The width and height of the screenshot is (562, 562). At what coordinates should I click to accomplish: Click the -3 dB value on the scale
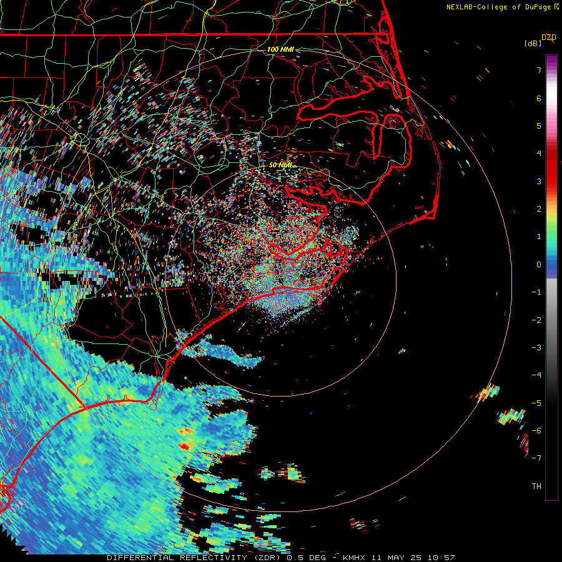coord(536,348)
